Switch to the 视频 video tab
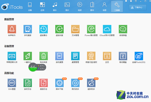This screenshot has width=151, height=102. pos(80,7)
